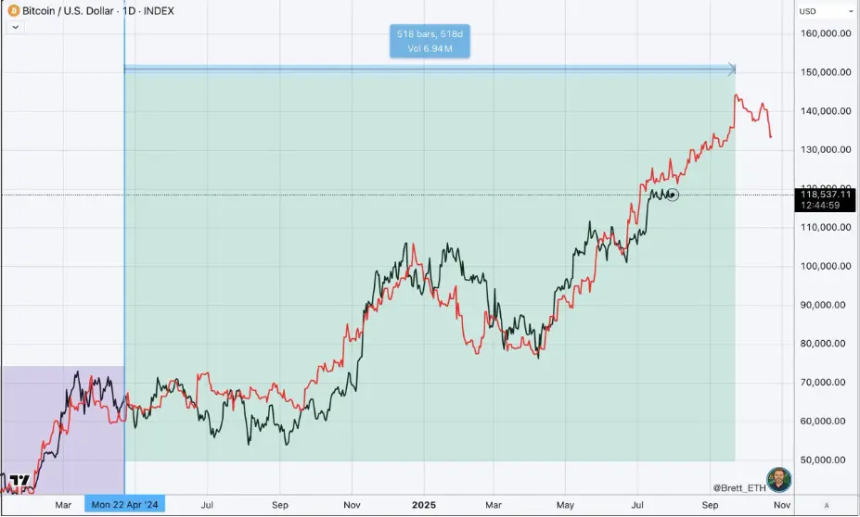This screenshot has height=517, width=860.
Task: Click the May label on time axis
Action: click(565, 505)
